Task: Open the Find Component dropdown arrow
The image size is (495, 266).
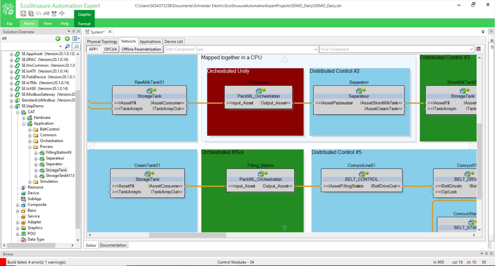Action: 471,49
